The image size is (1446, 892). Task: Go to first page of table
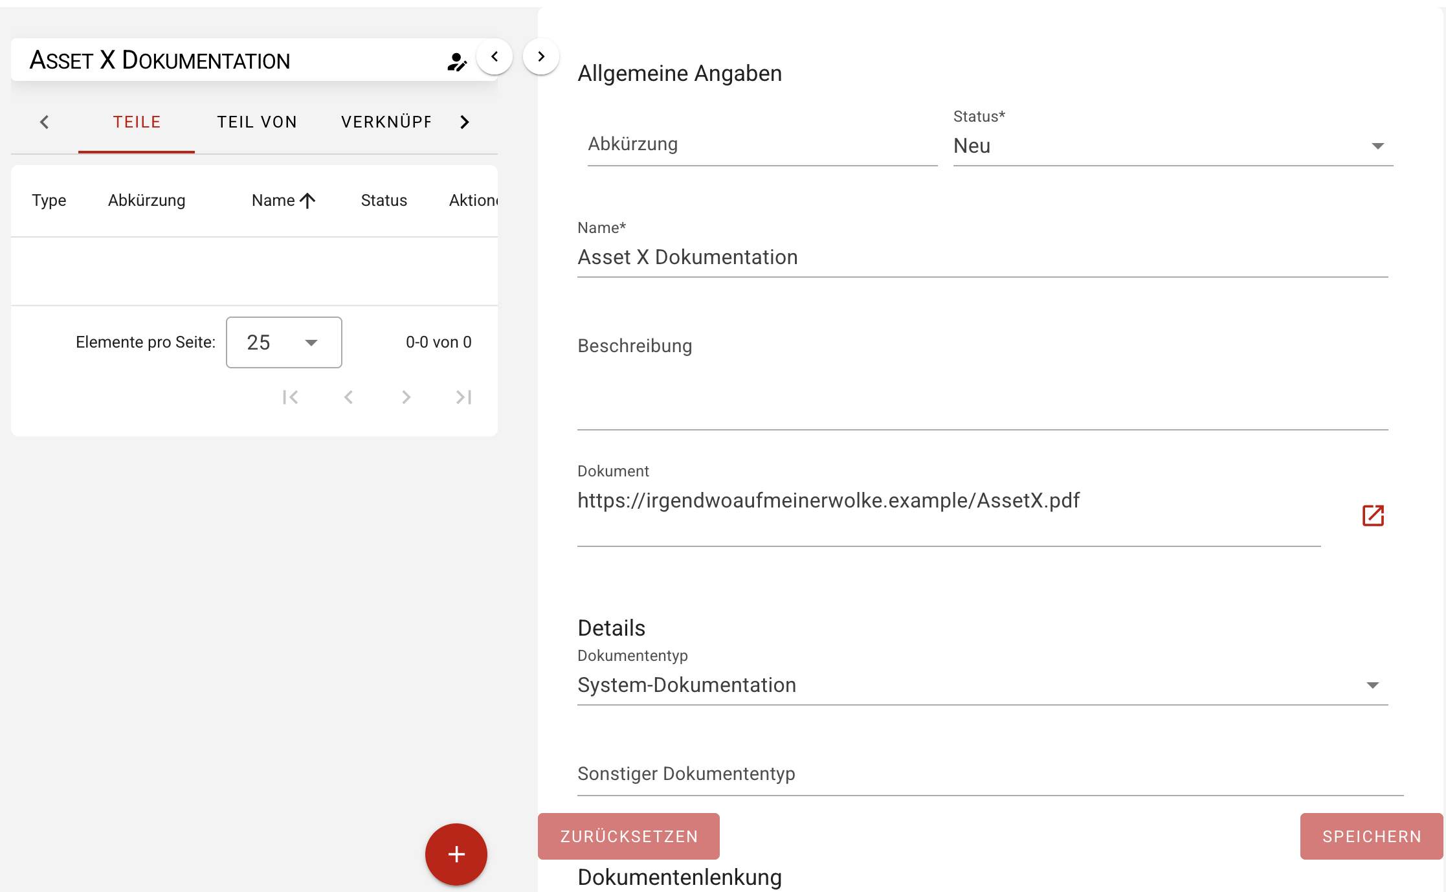point(290,397)
